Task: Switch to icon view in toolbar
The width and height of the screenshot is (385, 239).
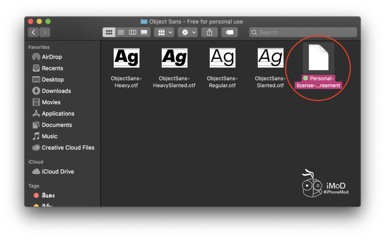Action: (x=109, y=32)
